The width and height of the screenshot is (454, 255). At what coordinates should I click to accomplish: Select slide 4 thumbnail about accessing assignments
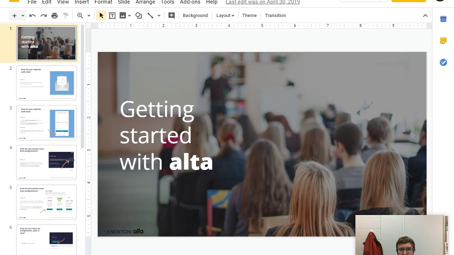coord(46,162)
